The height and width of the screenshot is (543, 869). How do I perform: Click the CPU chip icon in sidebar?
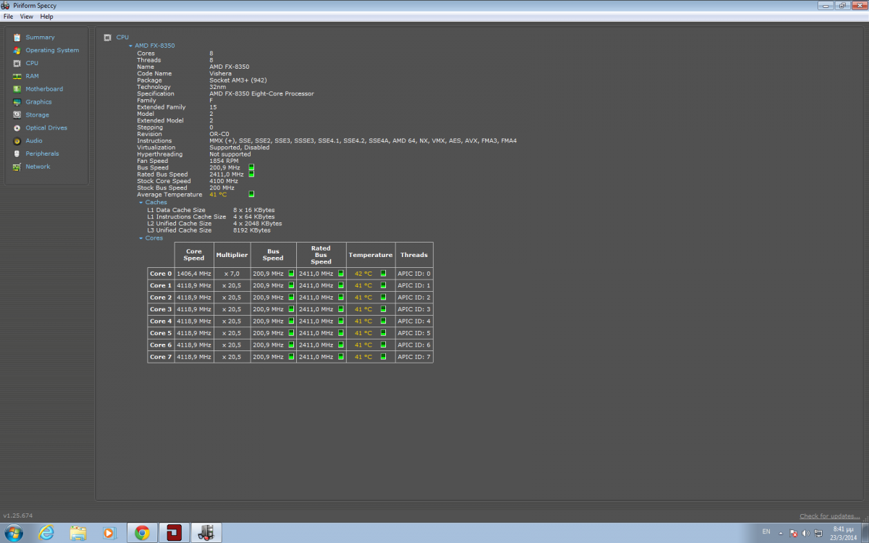[x=17, y=63]
